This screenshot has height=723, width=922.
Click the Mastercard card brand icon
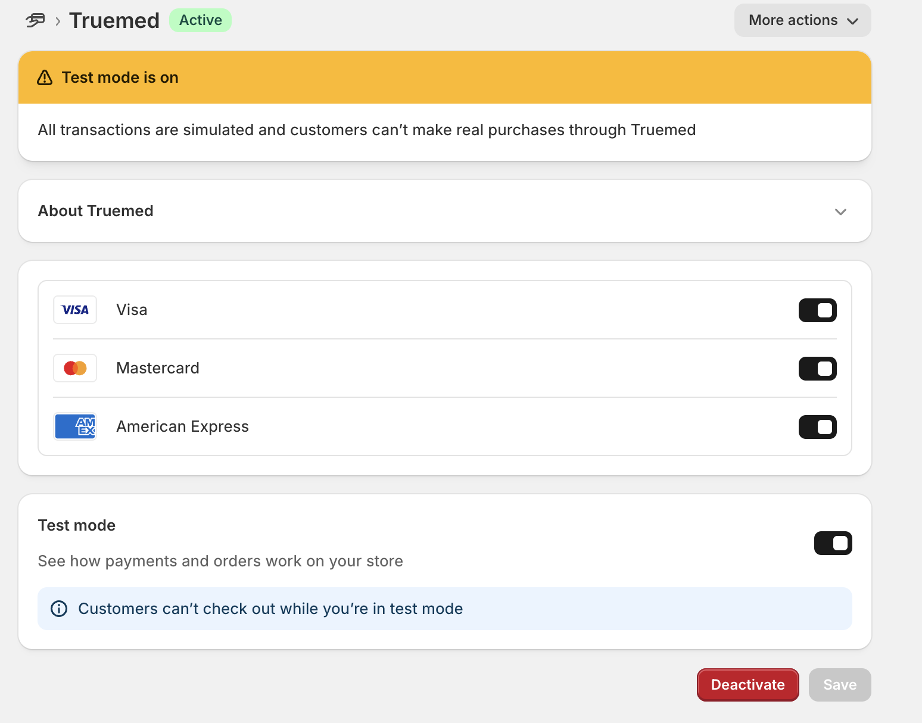(75, 368)
